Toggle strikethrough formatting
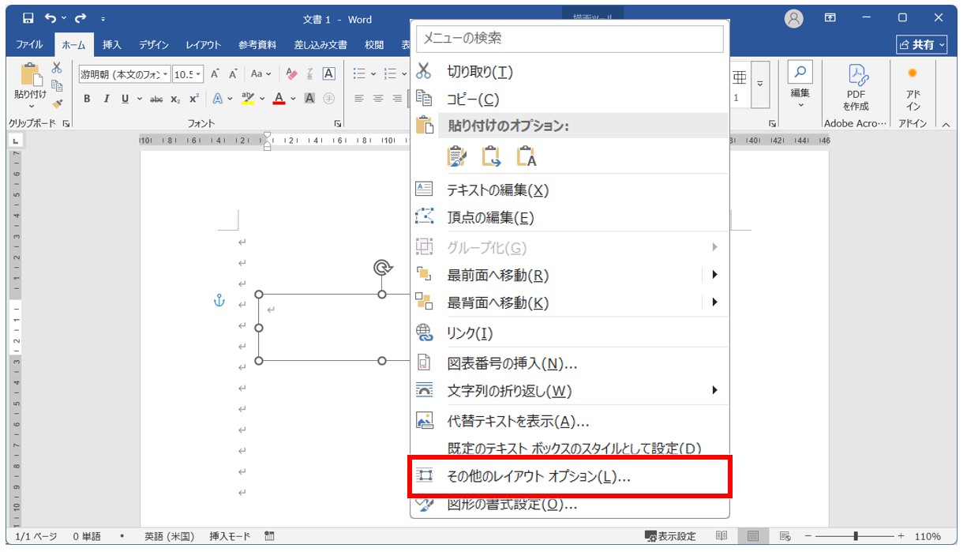This screenshot has height=552, width=967. pyautogui.click(x=156, y=99)
